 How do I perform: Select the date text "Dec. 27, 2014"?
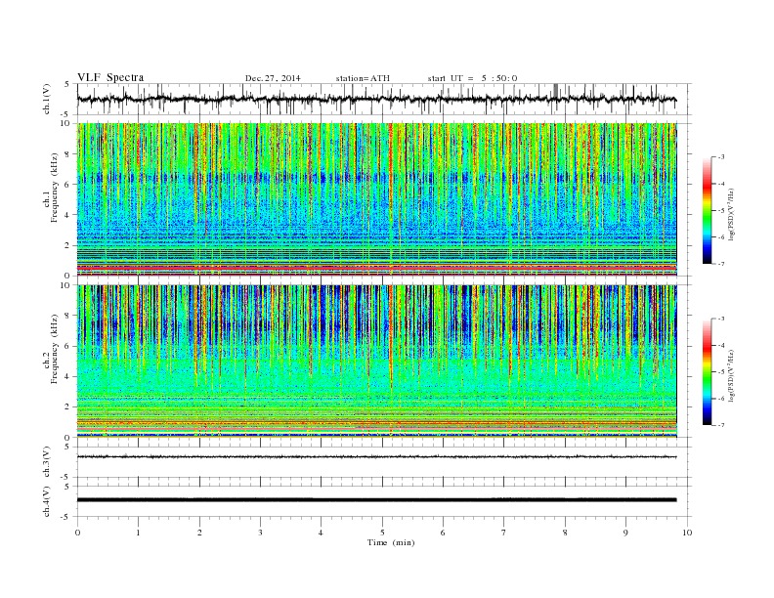[273, 78]
